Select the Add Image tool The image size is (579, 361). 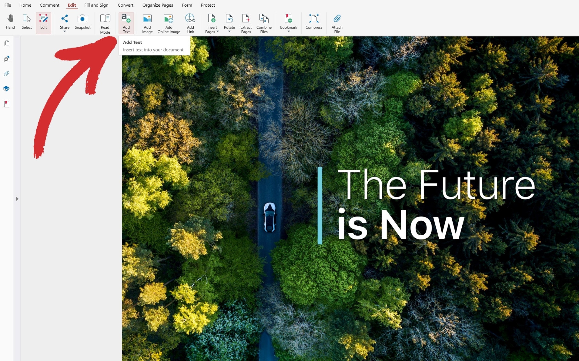(147, 23)
